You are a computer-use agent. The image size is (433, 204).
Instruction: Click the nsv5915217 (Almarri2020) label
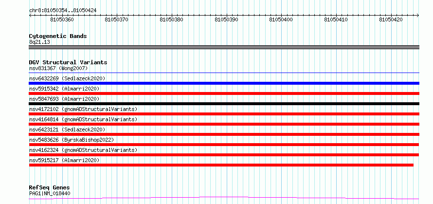tap(64, 160)
